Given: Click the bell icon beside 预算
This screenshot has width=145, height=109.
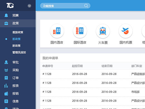Looking at the screenshot, I should click(6, 15).
